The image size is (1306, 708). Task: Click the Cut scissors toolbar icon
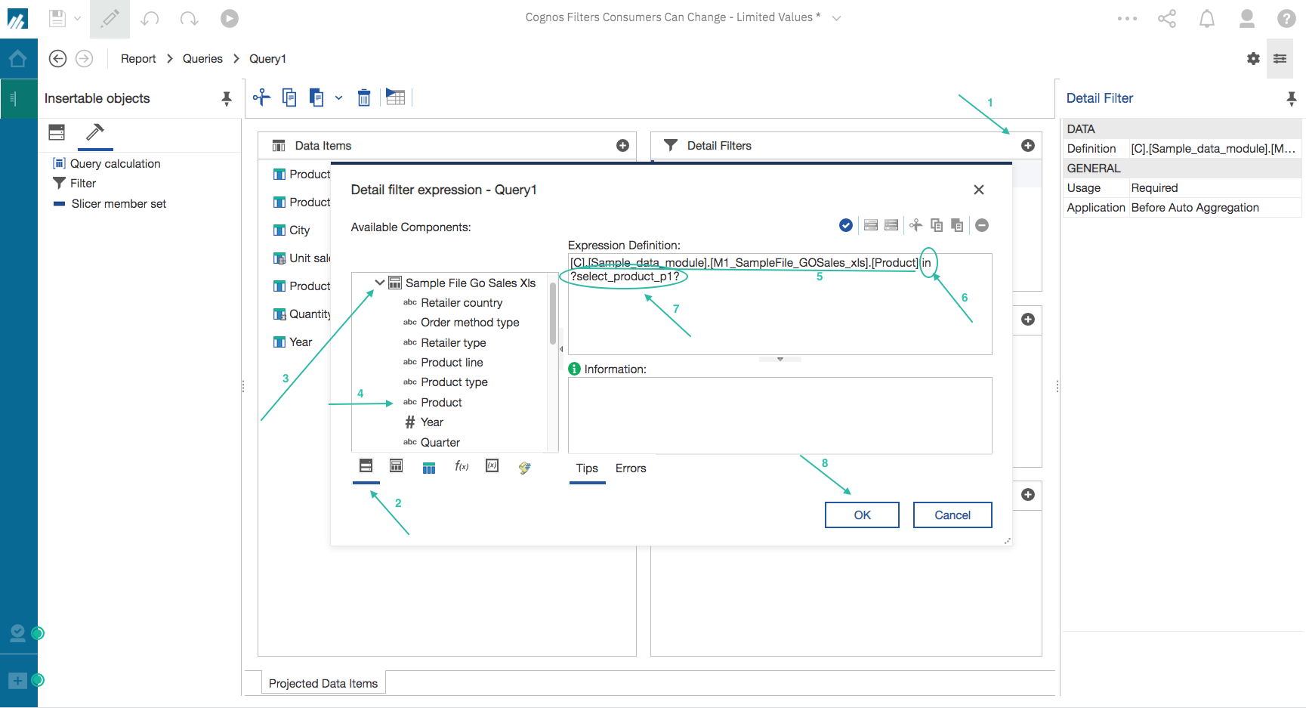[261, 97]
